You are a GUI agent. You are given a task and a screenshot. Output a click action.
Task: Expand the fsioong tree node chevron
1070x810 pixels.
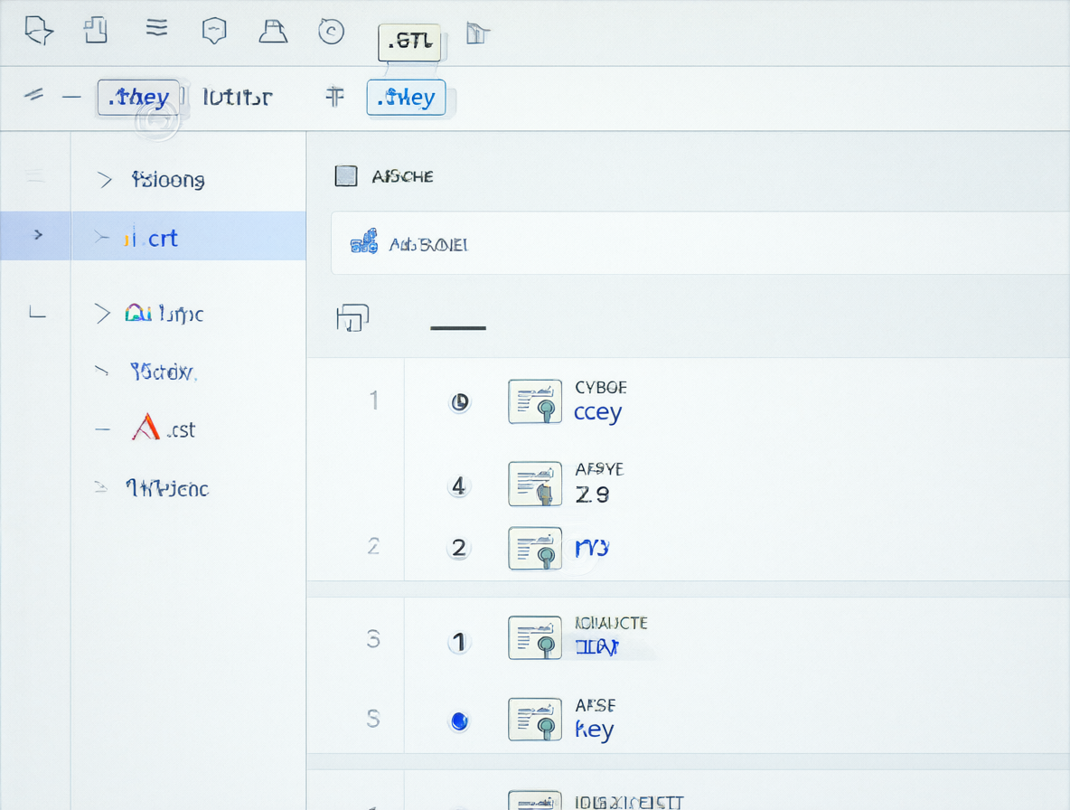click(105, 180)
